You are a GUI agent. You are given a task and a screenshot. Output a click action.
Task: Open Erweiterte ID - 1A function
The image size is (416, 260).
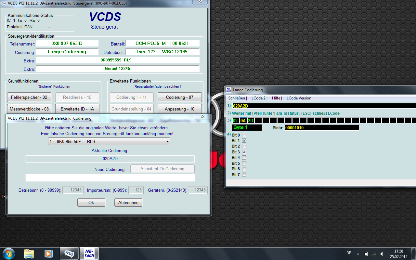77,109
